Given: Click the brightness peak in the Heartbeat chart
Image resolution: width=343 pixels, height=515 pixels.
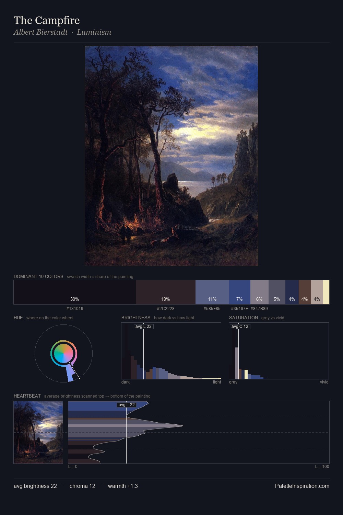Looking at the screenshot, I should (x=182, y=426).
